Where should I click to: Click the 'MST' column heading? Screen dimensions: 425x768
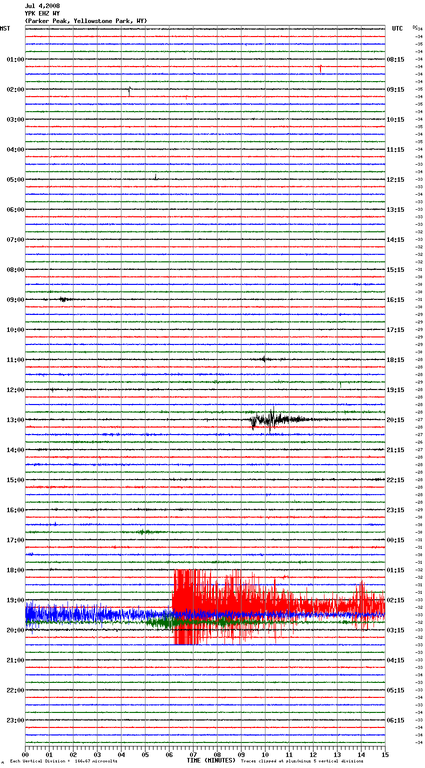click(5, 29)
